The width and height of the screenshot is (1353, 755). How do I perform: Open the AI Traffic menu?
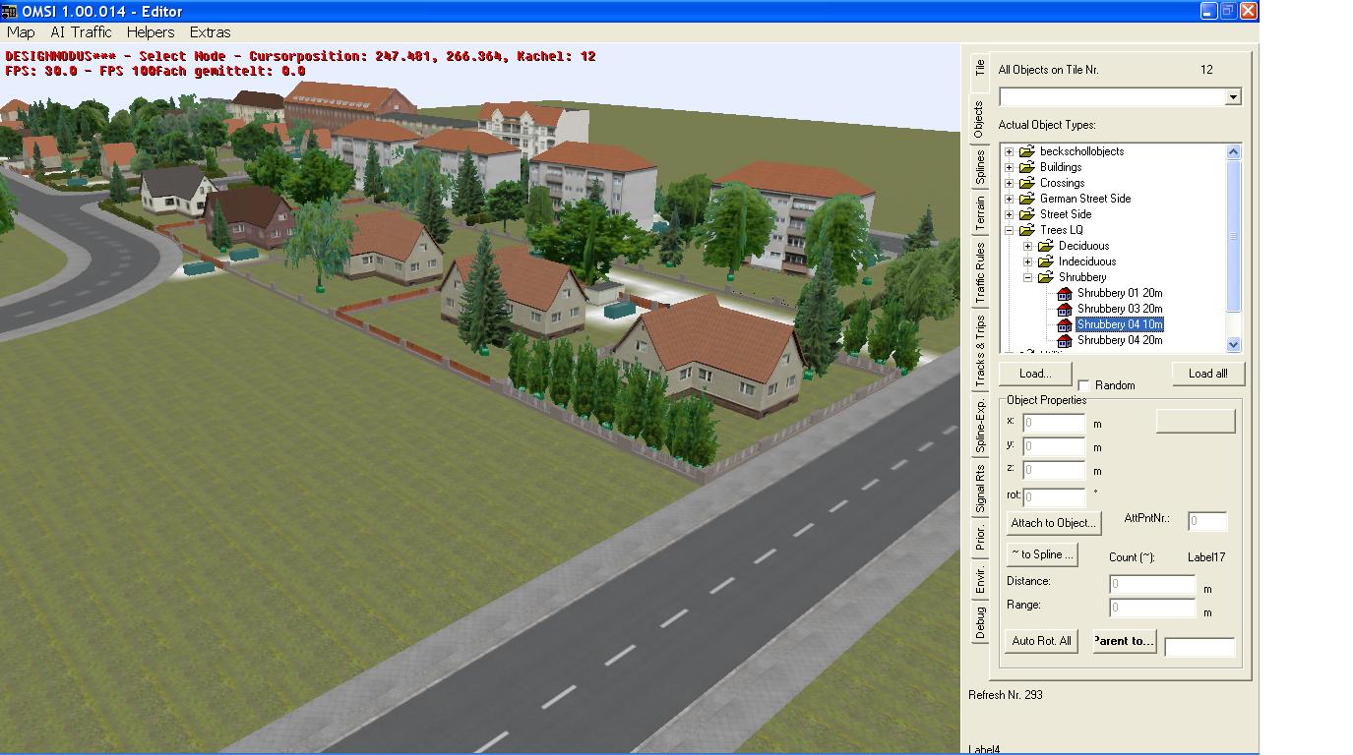pos(81,32)
